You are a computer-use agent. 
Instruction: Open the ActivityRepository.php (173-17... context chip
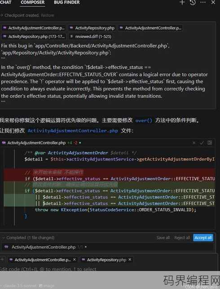pos(34,36)
